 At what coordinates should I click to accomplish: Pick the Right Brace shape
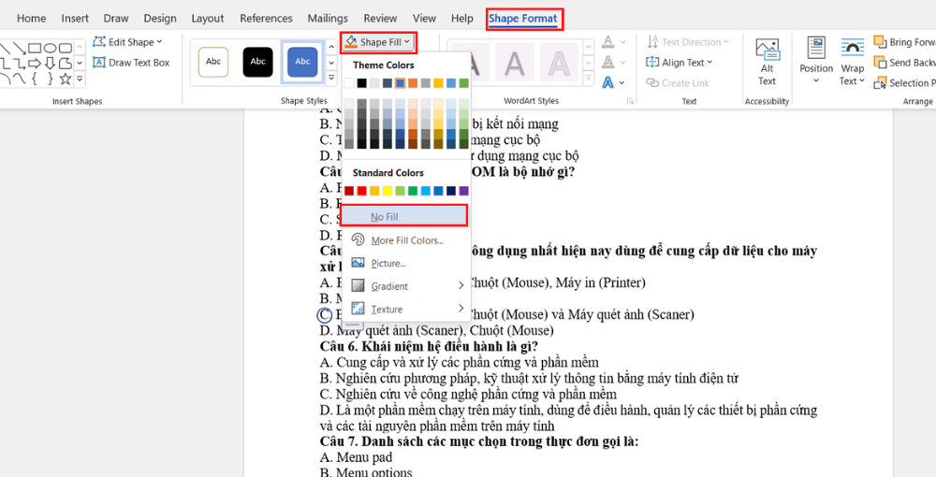pos(51,79)
